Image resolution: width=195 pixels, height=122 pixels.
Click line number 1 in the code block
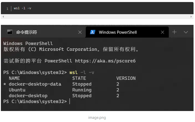tap(7, 9)
